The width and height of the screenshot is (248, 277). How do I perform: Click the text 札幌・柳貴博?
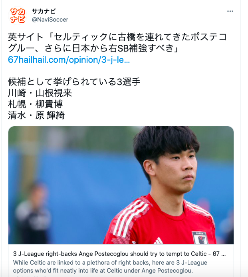point(35,104)
